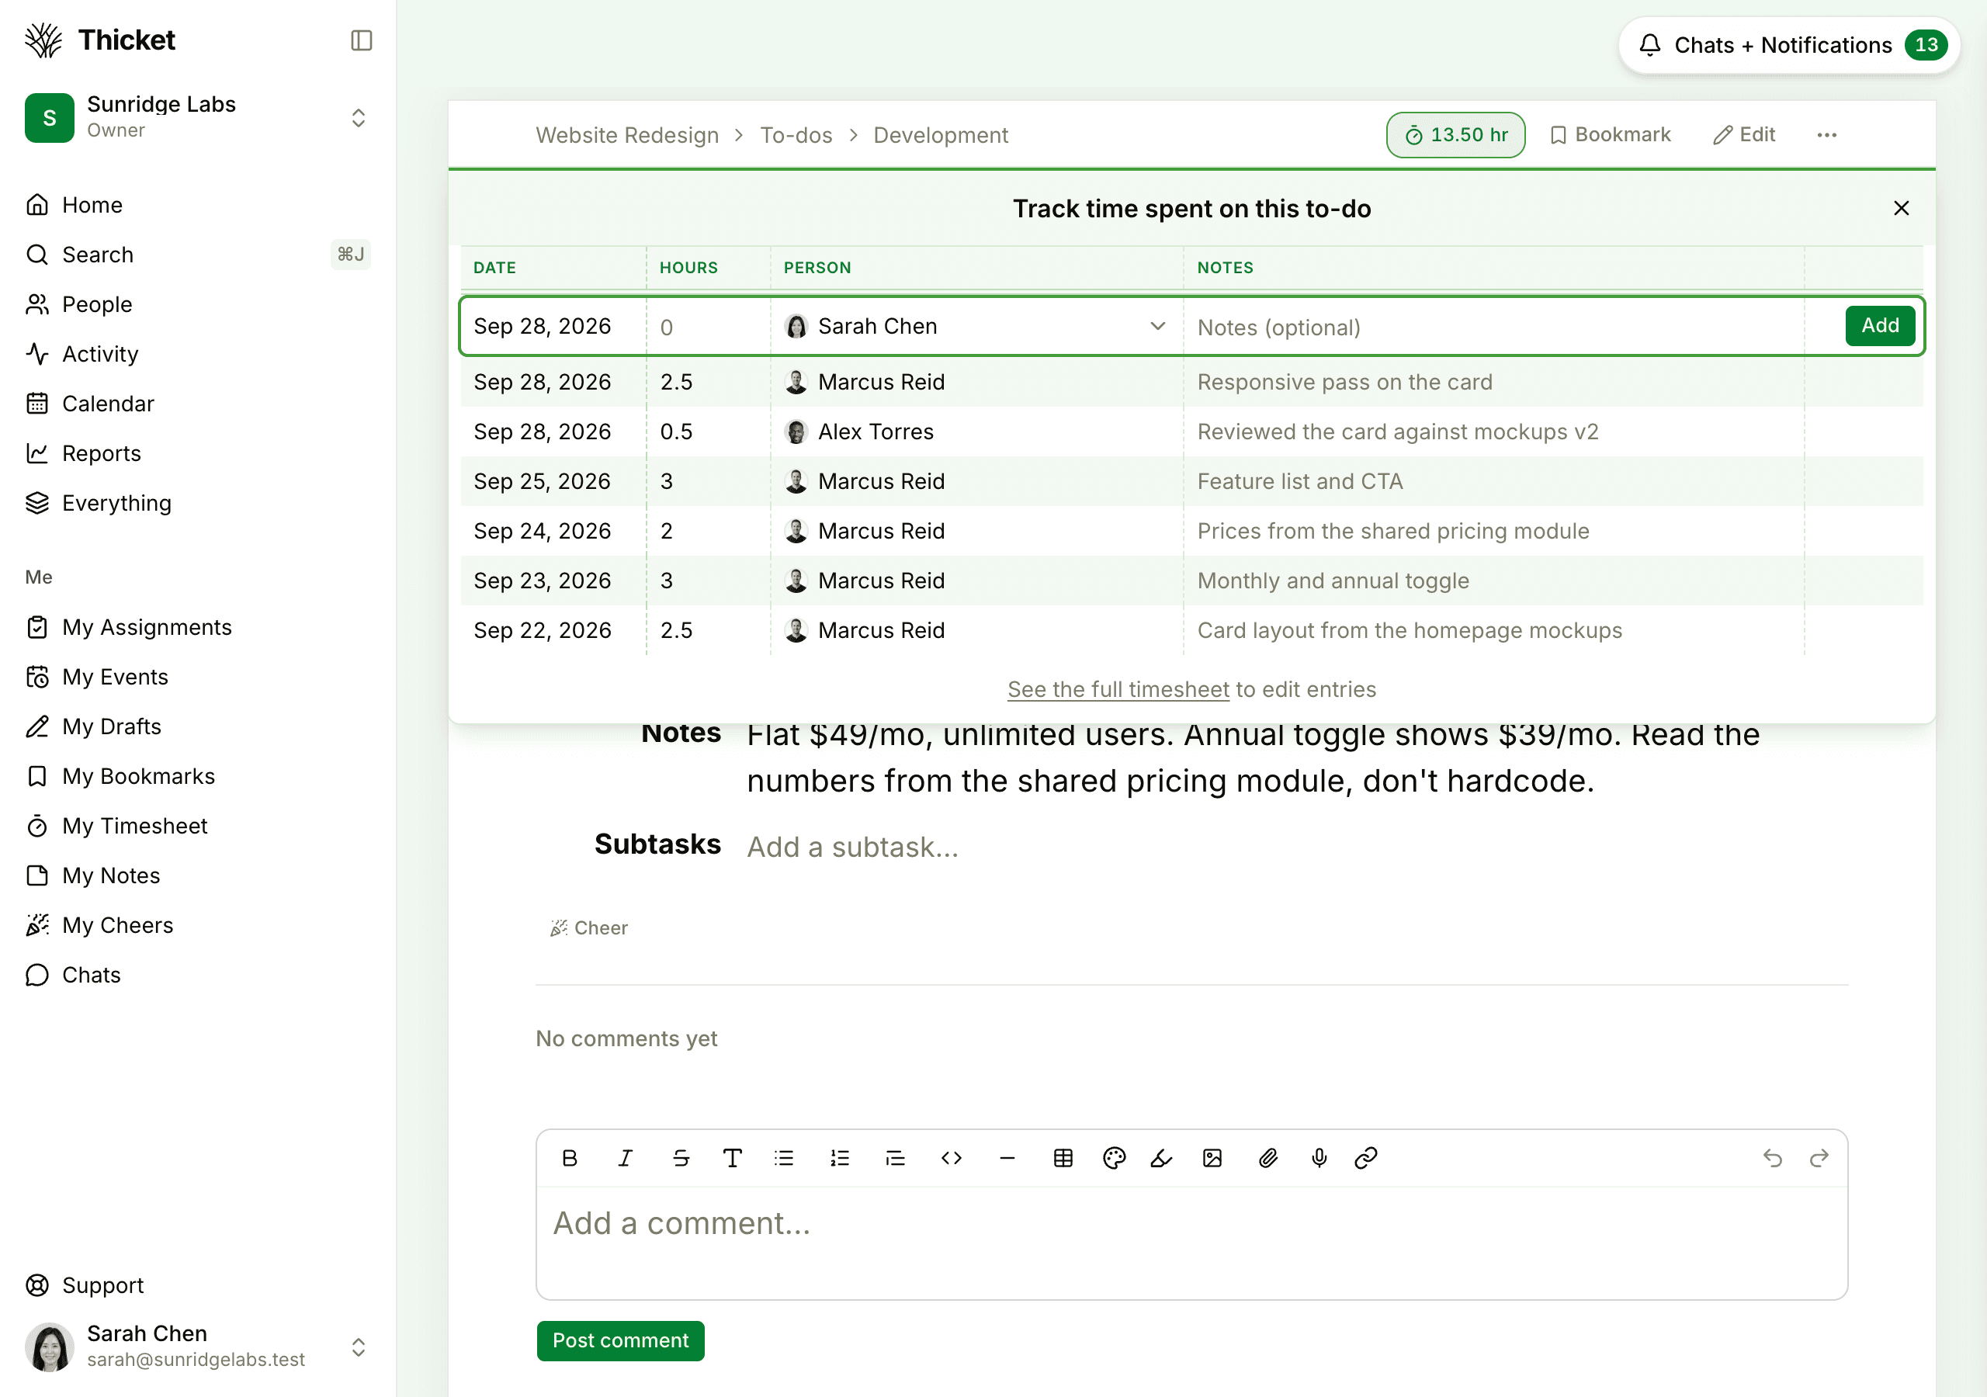
Task: Cheer this to-do
Action: pyautogui.click(x=588, y=928)
